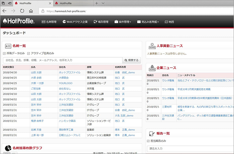The image size is (234, 154).
Task: Open the ハンモック薬品 company link
Action: coord(67,121)
